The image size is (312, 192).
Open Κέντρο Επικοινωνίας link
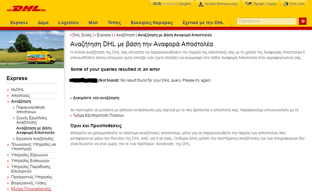221,4
